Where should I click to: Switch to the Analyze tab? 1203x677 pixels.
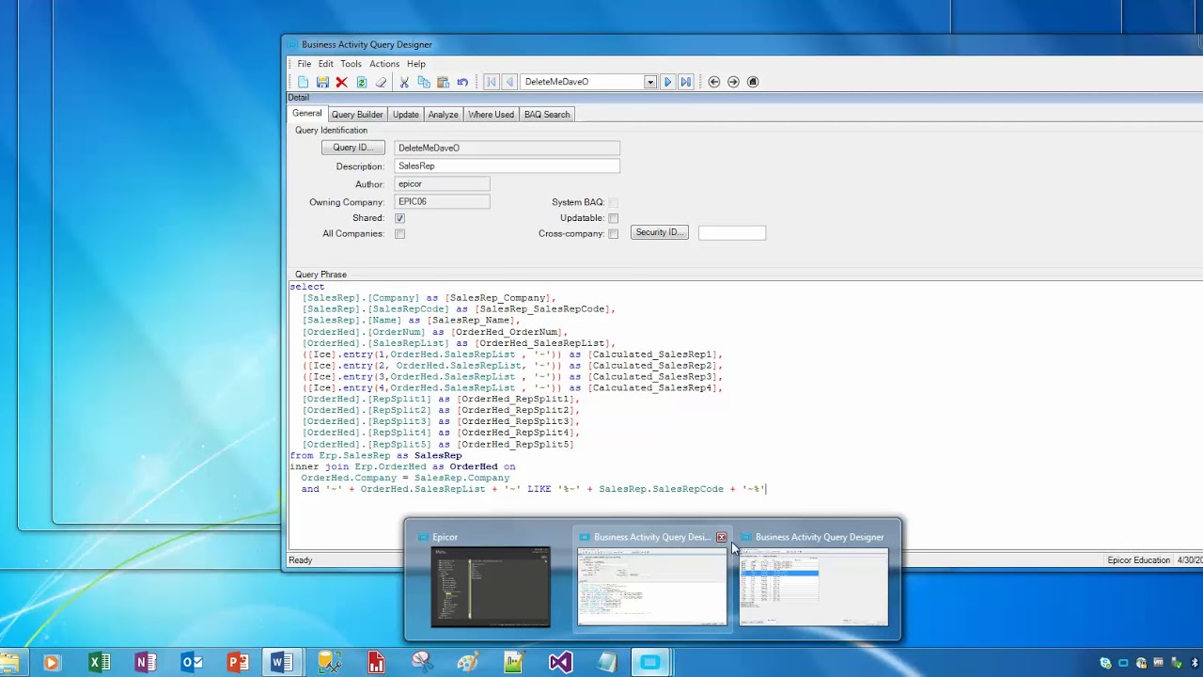[444, 115]
